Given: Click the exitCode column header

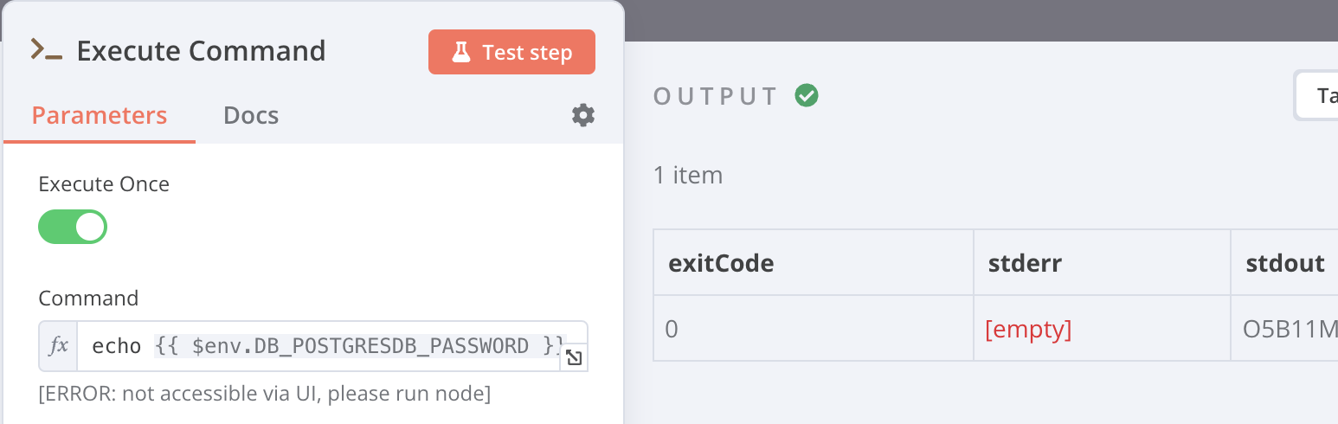Looking at the screenshot, I should click(721, 263).
